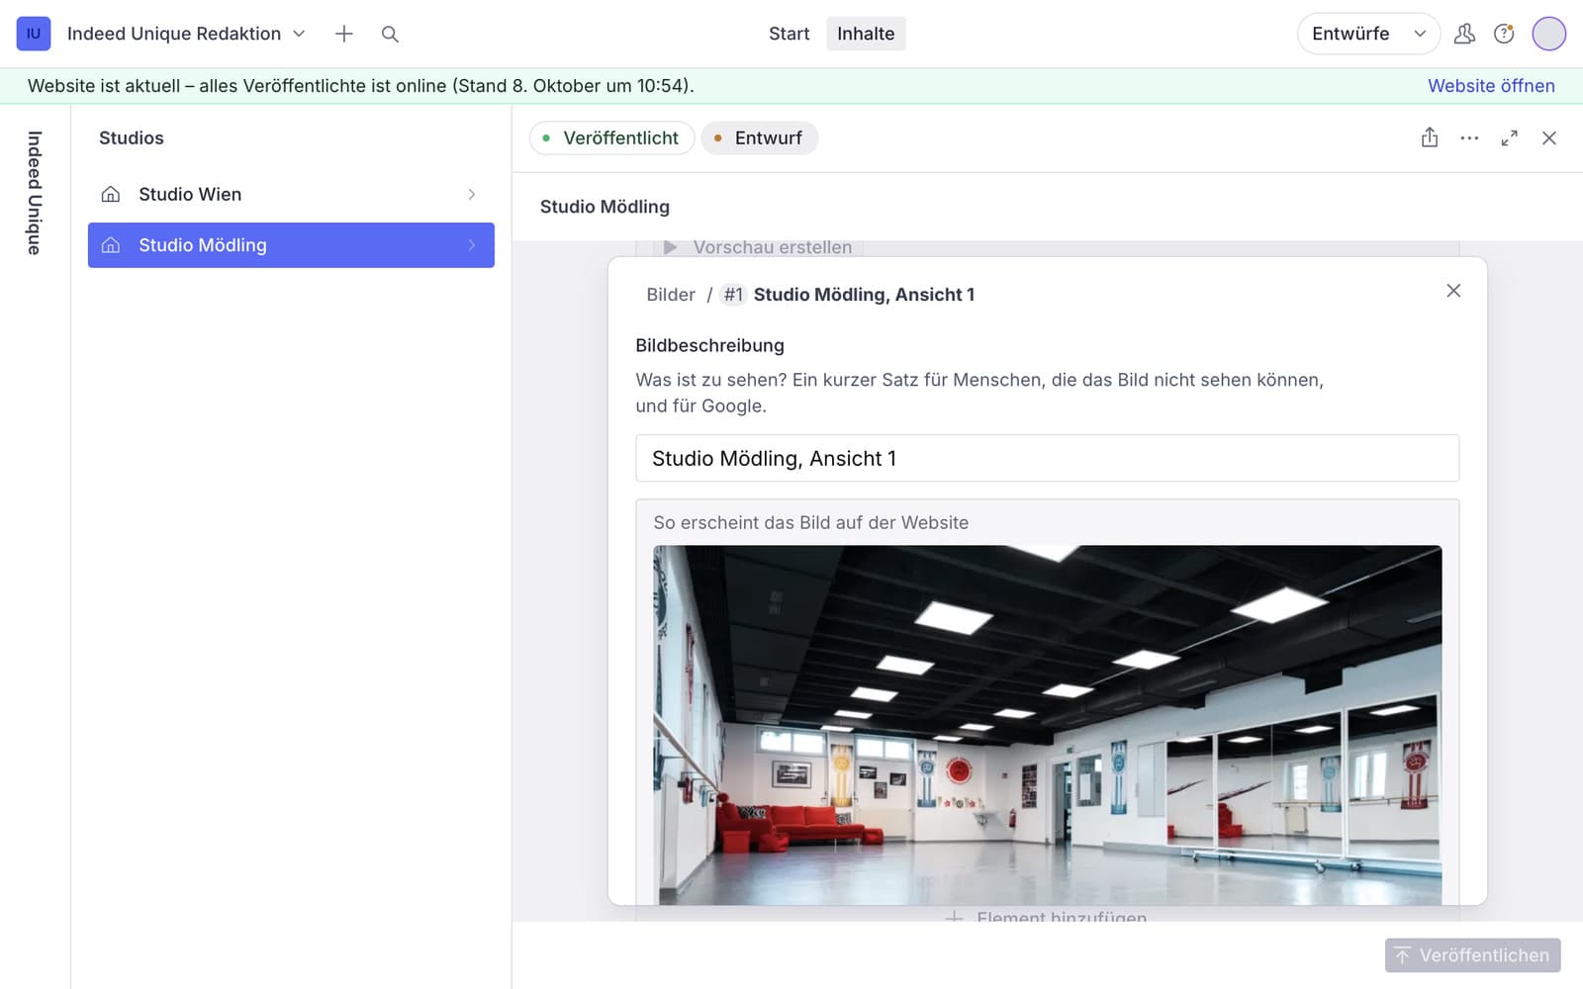Expand the document pane to full width

coord(1509,138)
